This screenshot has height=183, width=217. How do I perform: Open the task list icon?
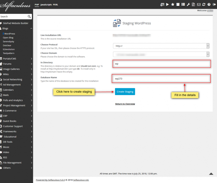(183, 5)
